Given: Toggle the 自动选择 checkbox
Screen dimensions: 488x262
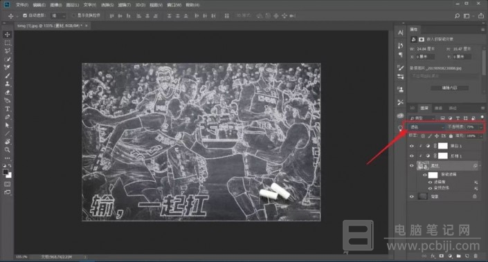Looking at the screenshot, I should [25, 15].
